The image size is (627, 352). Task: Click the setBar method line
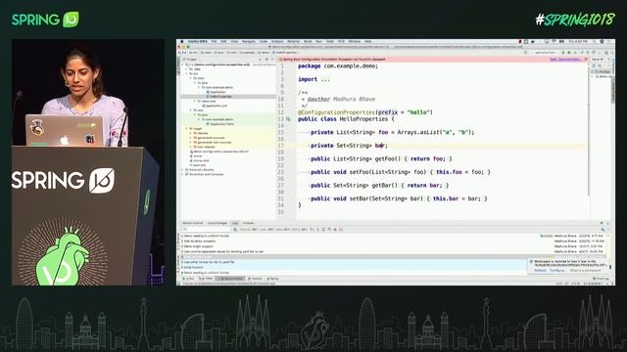(399, 198)
